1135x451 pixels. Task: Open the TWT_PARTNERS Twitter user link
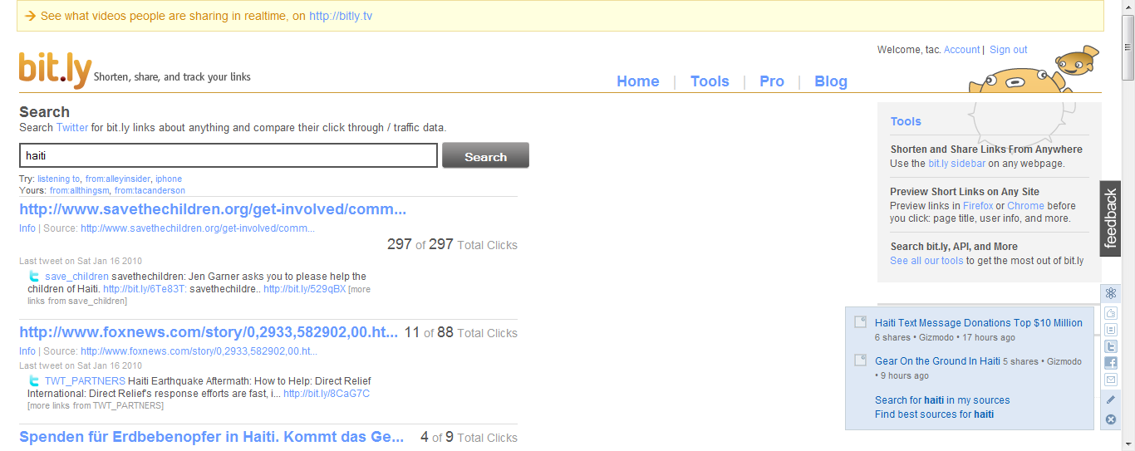85,381
